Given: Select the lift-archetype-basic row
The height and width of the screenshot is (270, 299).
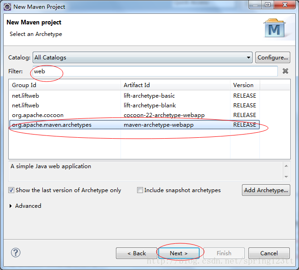Looking at the screenshot, I should (x=134, y=96).
